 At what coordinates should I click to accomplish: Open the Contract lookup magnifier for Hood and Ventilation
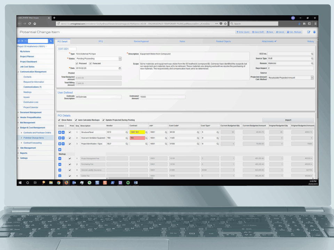tap(146, 138)
